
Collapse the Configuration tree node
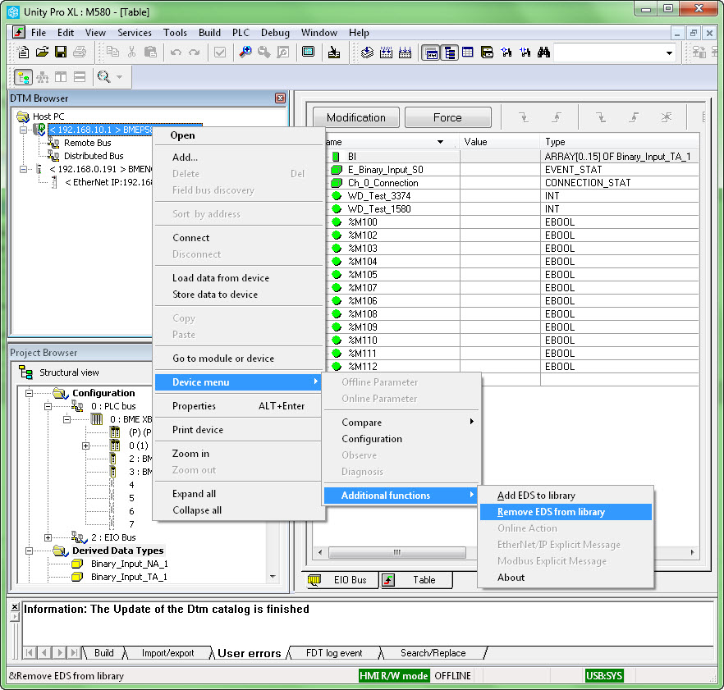[x=29, y=393]
